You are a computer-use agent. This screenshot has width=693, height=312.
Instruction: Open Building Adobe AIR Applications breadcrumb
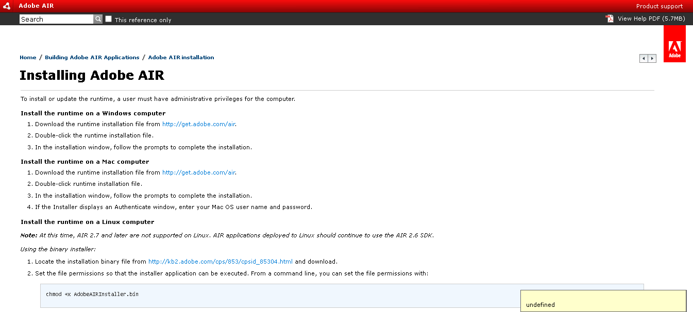(92, 57)
